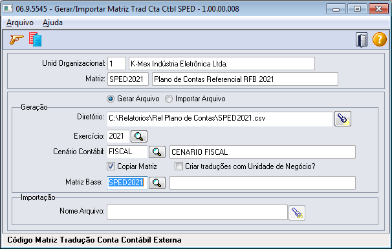The width and height of the screenshot is (392, 249).
Task: Open help with the question mark icon
Action: click(380, 39)
